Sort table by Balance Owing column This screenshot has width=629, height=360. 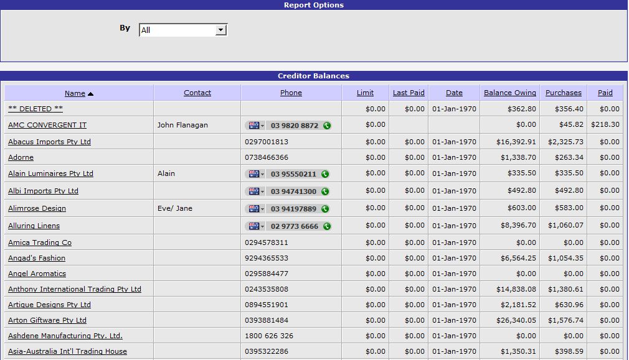click(x=509, y=93)
